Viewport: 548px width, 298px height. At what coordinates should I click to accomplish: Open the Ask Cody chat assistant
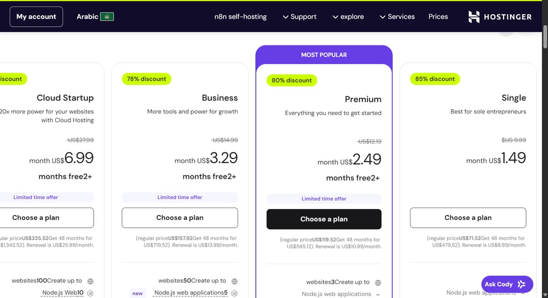click(x=506, y=285)
